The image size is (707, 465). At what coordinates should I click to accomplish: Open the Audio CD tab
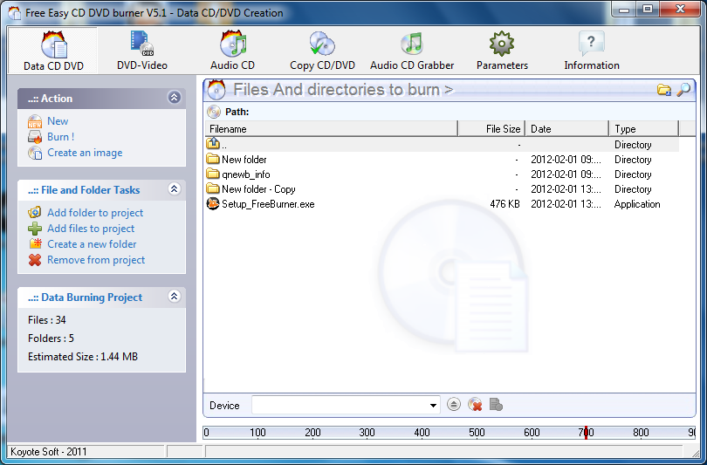233,51
